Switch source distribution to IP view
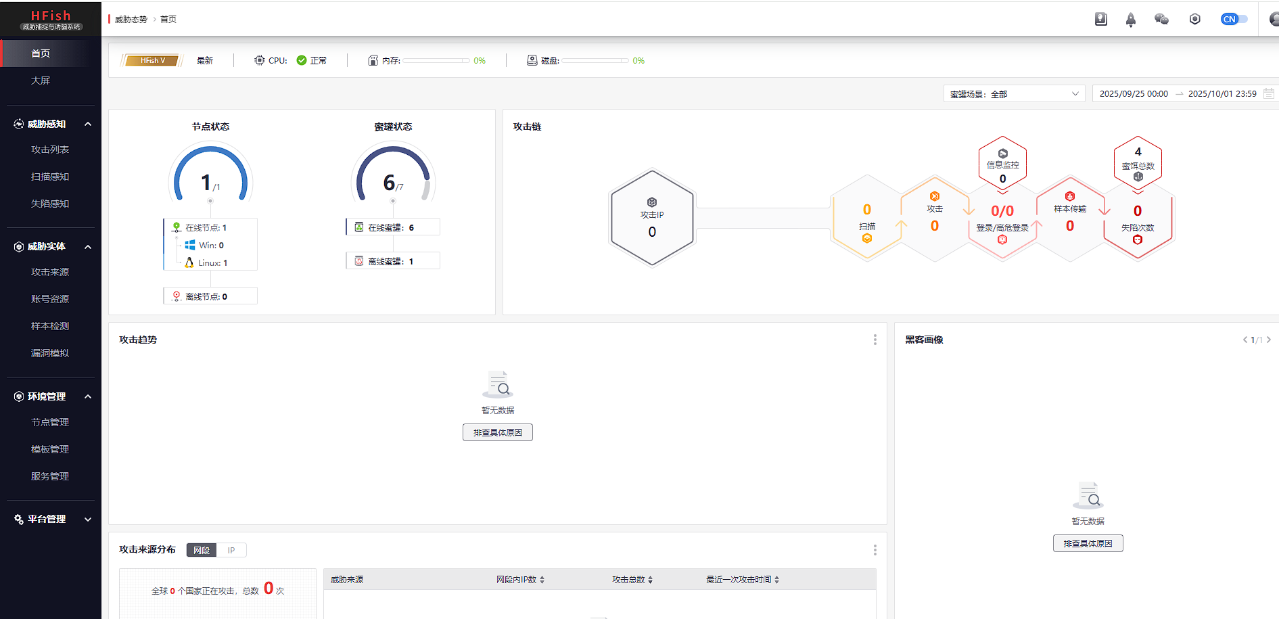The height and width of the screenshot is (619, 1279). coord(231,550)
